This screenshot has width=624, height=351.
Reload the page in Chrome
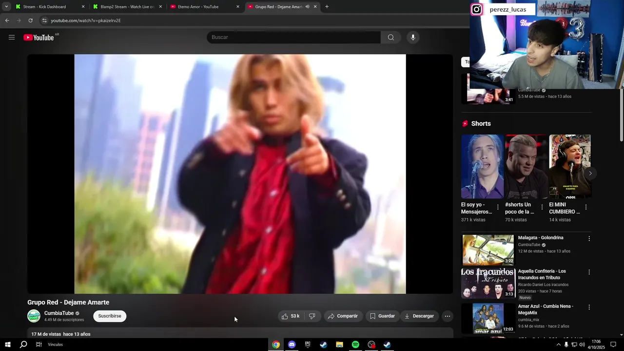pos(30,20)
